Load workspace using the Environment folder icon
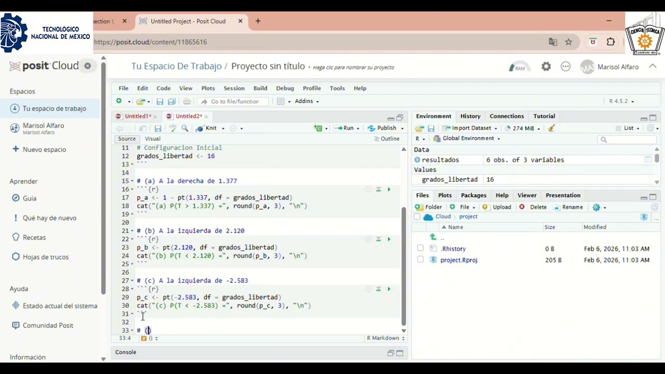The height and width of the screenshot is (374, 665). pos(419,128)
